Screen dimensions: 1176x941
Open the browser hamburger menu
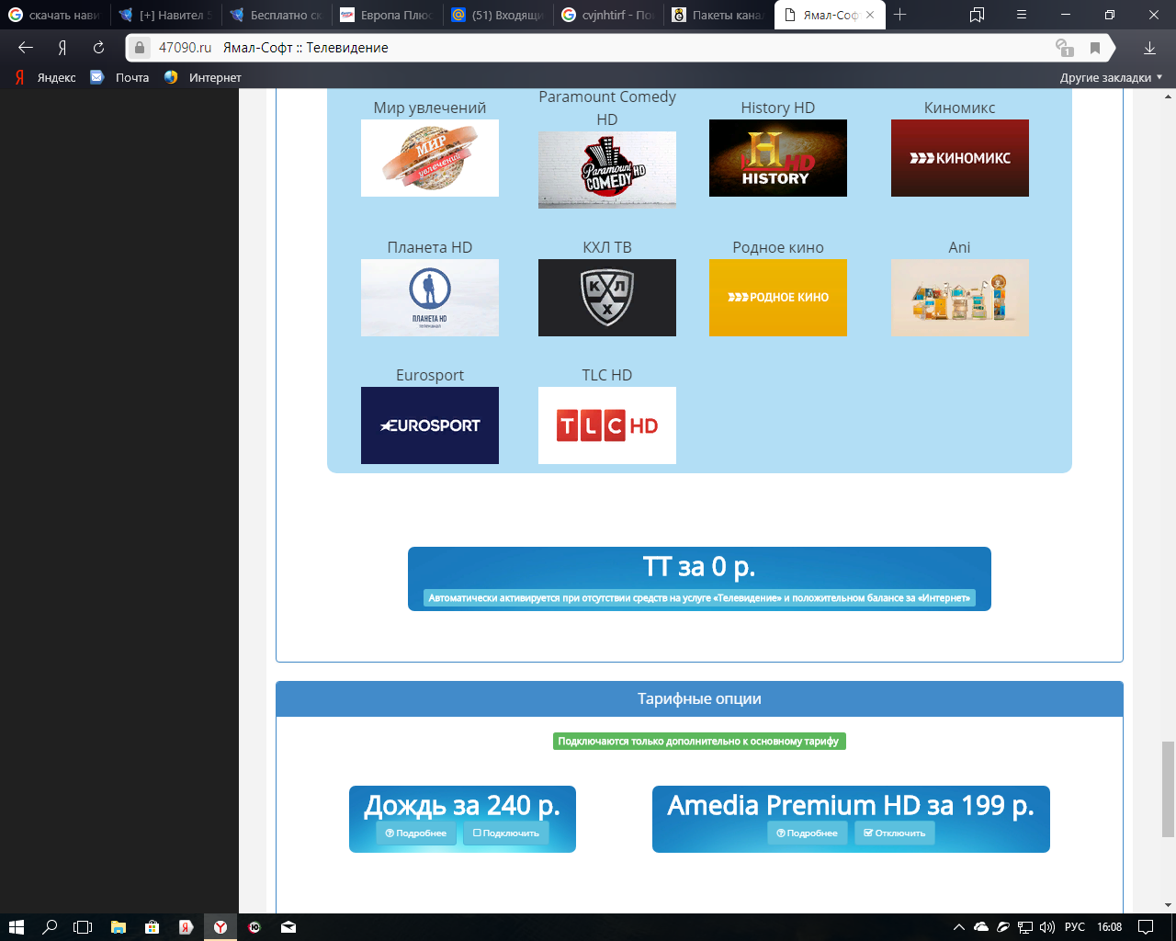click(x=1022, y=15)
